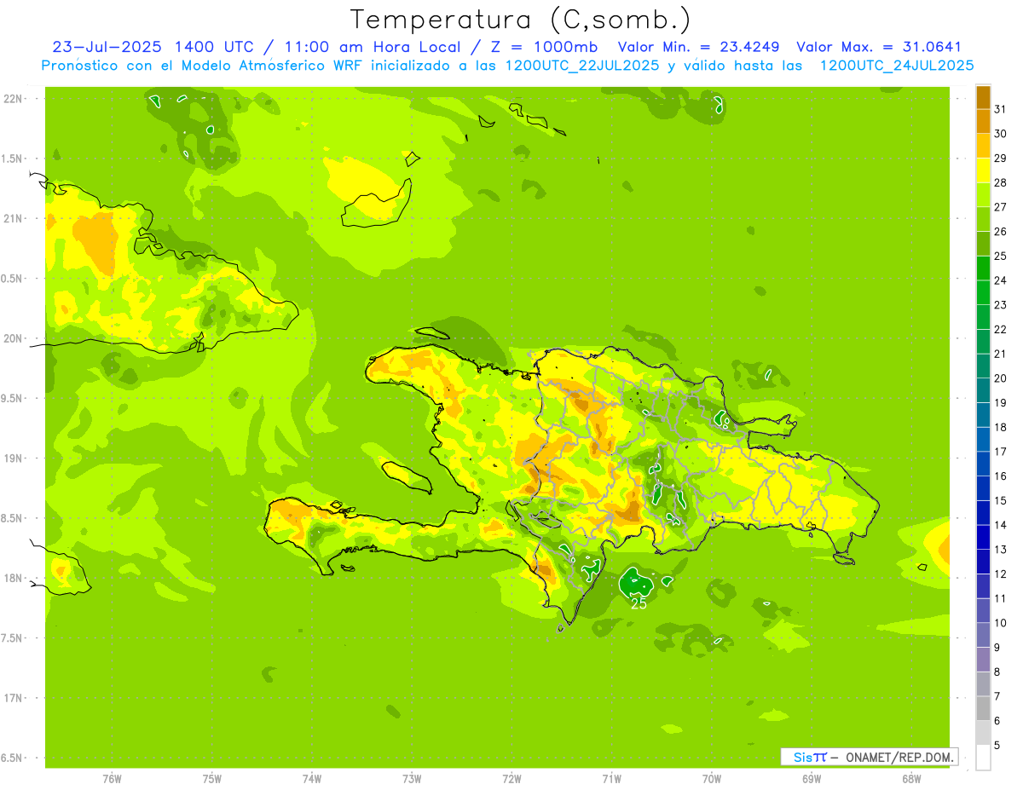
Task: Click the 'Valor Min. = 23.4249' value
Action: click(698, 46)
